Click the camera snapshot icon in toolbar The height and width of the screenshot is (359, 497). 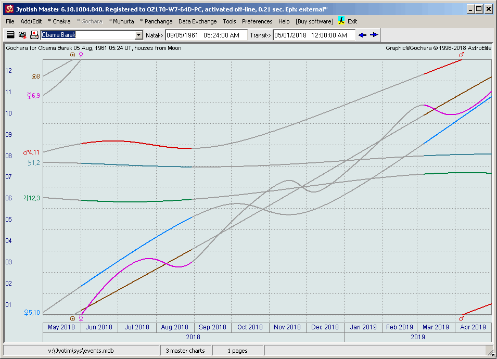pyautogui.click(x=22, y=35)
